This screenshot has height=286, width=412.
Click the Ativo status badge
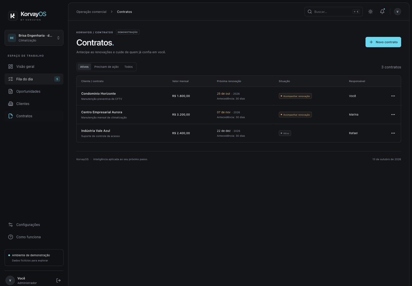click(285, 133)
